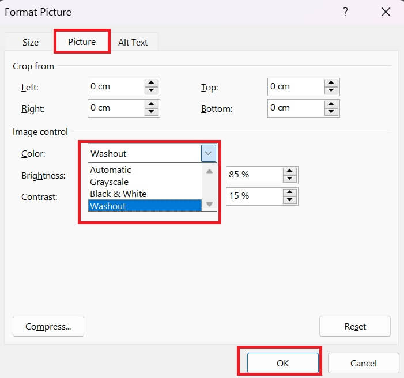Viewport: 404px width, 378px height.
Task: Increase the Left crop value
Action: (x=151, y=83)
